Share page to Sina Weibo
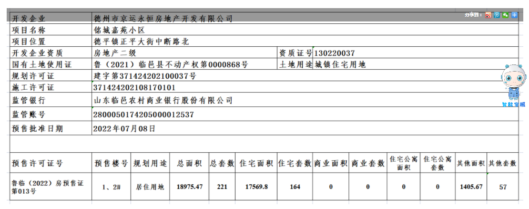This screenshot has width=529, height=209. click(488, 15)
